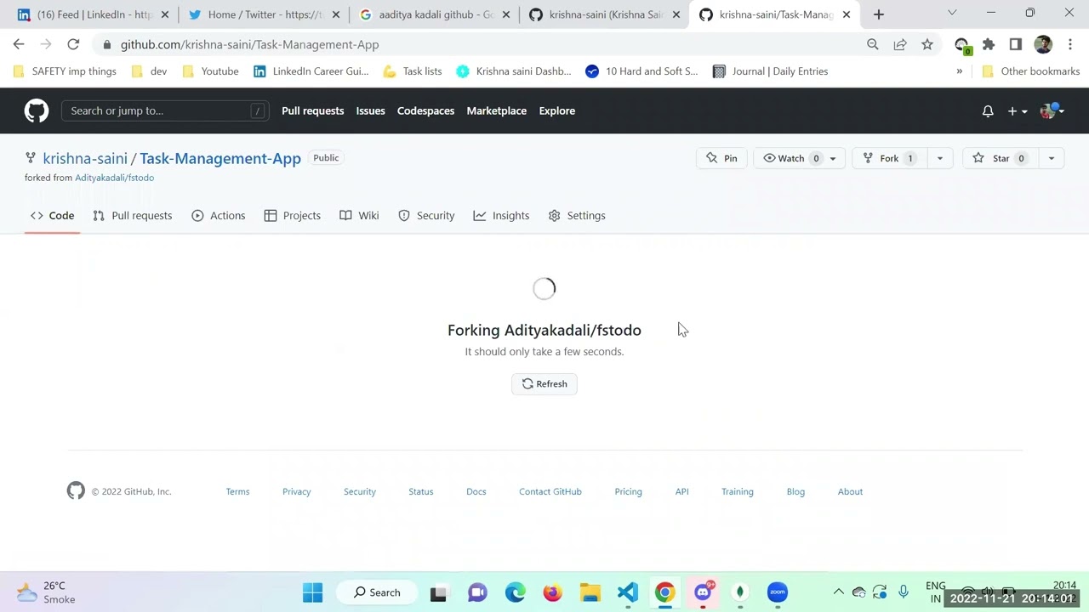
Task: Open the About footer link
Action: click(x=850, y=492)
